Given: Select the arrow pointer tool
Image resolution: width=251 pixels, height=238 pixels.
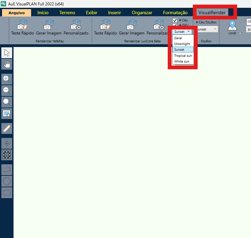Looking at the screenshot, I should [x=7, y=53].
